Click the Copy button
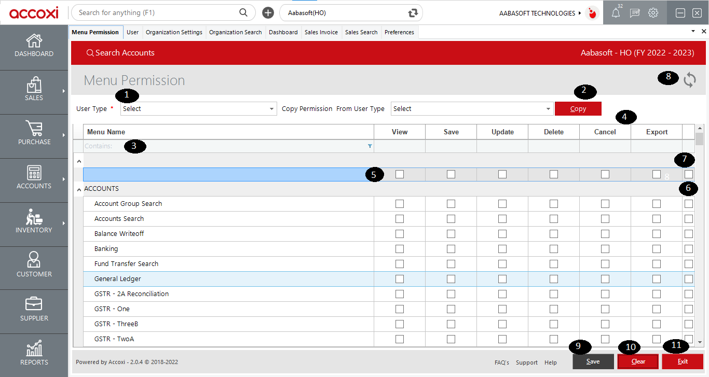The image size is (709, 377). [578, 108]
